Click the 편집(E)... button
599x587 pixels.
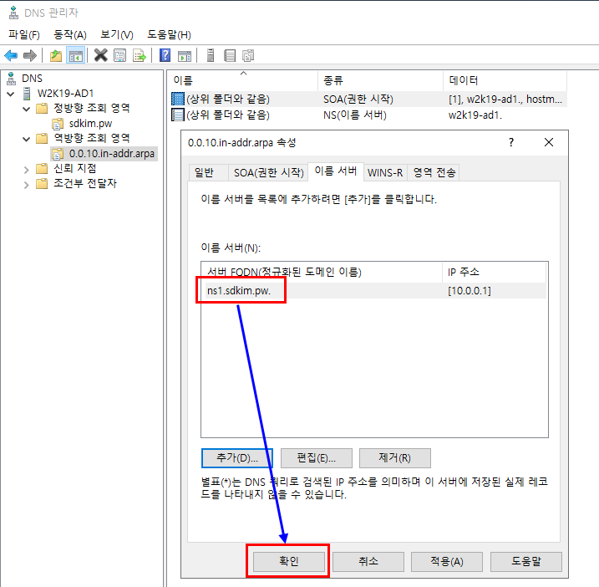(317, 457)
